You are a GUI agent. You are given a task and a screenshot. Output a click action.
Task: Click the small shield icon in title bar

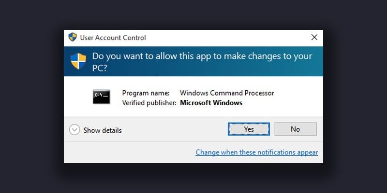click(73, 37)
